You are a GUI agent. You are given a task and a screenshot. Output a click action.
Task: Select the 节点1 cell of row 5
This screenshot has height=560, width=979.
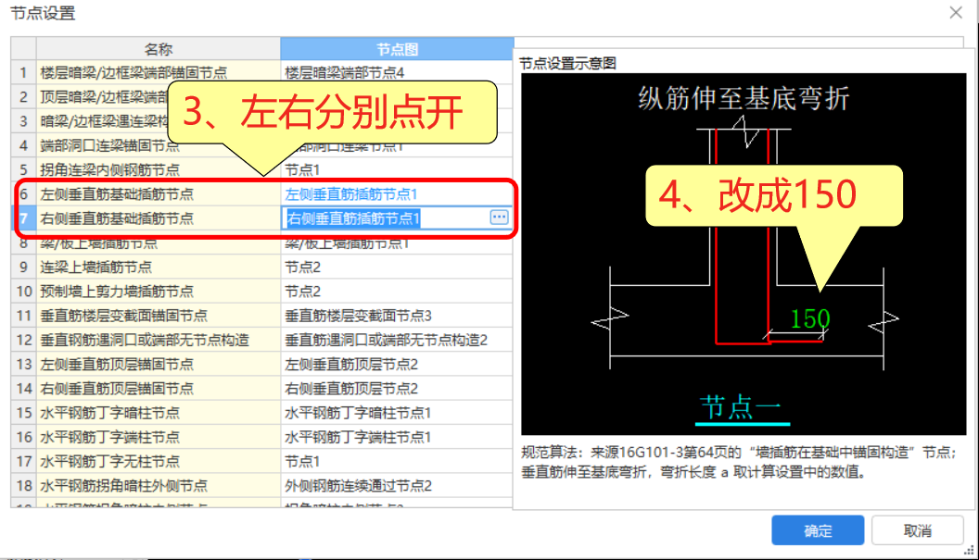click(397, 169)
